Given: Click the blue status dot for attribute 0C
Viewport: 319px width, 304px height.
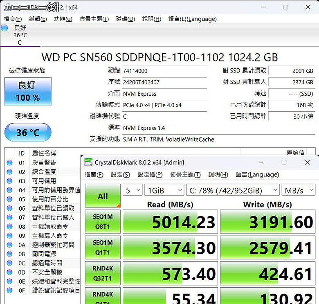Looking at the screenshot, I should pos(9,263).
